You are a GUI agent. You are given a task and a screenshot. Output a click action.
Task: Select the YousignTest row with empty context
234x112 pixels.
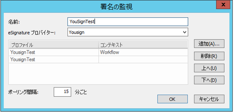[98, 60]
